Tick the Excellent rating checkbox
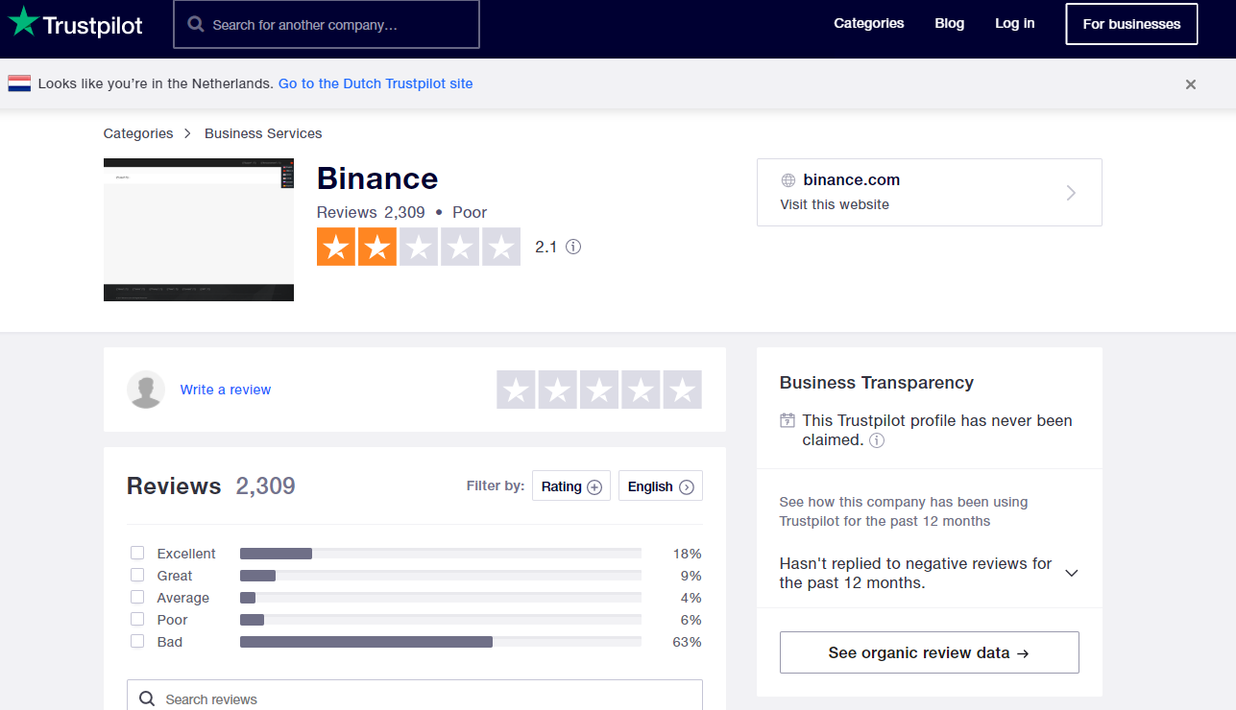 pos(137,554)
